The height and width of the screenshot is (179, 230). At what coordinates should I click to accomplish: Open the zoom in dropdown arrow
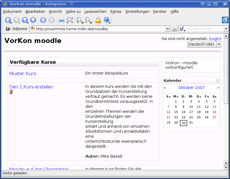[x=83, y=23]
